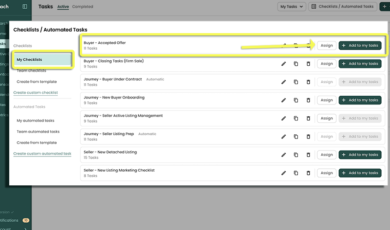The height and width of the screenshot is (230, 390).
Task: Open the Checklists / Automated Tasks button
Action: pos(343,6)
